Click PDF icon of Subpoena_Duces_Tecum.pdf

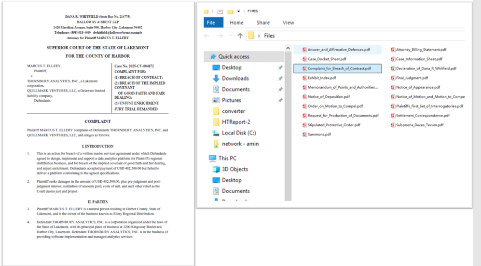[393, 125]
